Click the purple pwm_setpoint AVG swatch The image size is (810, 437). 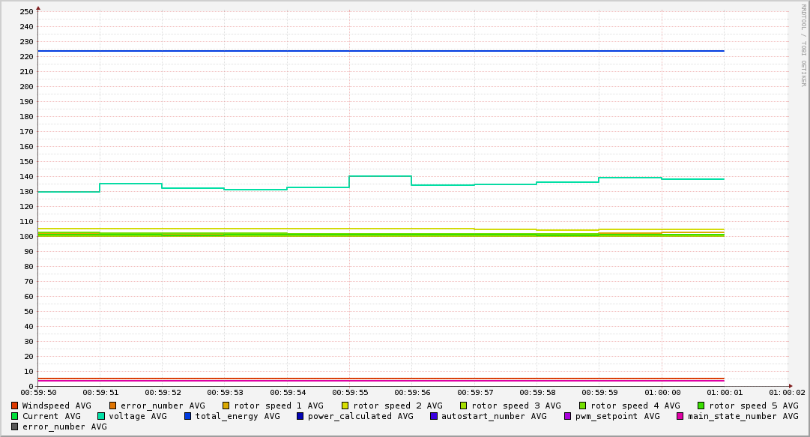567,416
